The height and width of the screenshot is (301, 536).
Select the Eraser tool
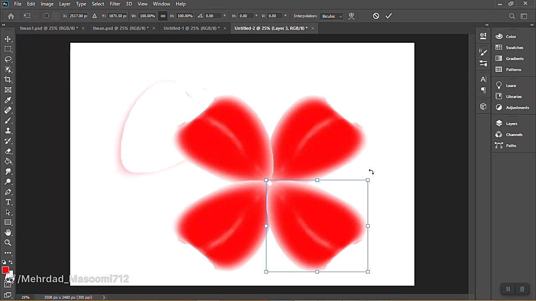coord(8,151)
